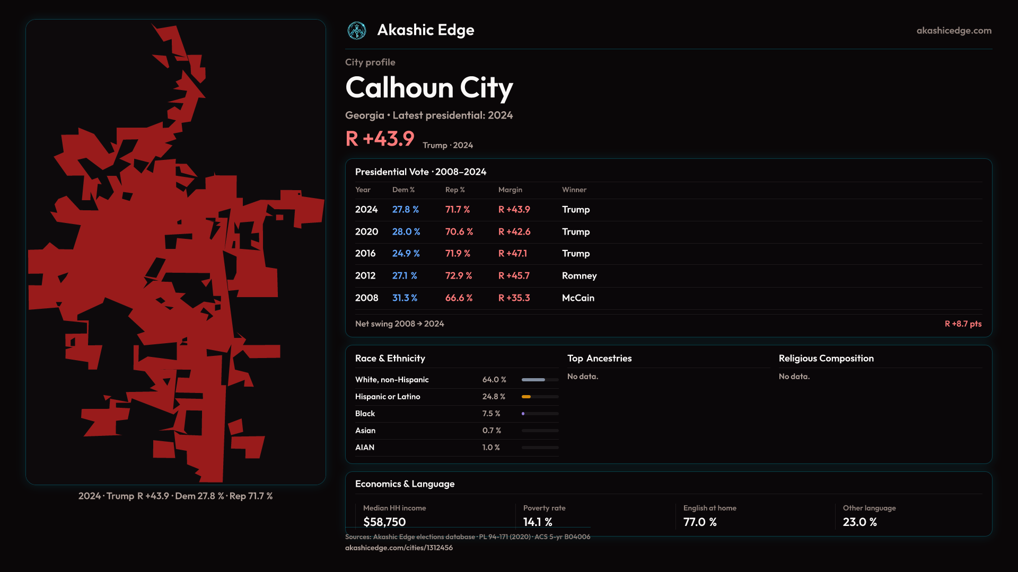Click the English at home statistic
The height and width of the screenshot is (572, 1018).
[x=700, y=522]
